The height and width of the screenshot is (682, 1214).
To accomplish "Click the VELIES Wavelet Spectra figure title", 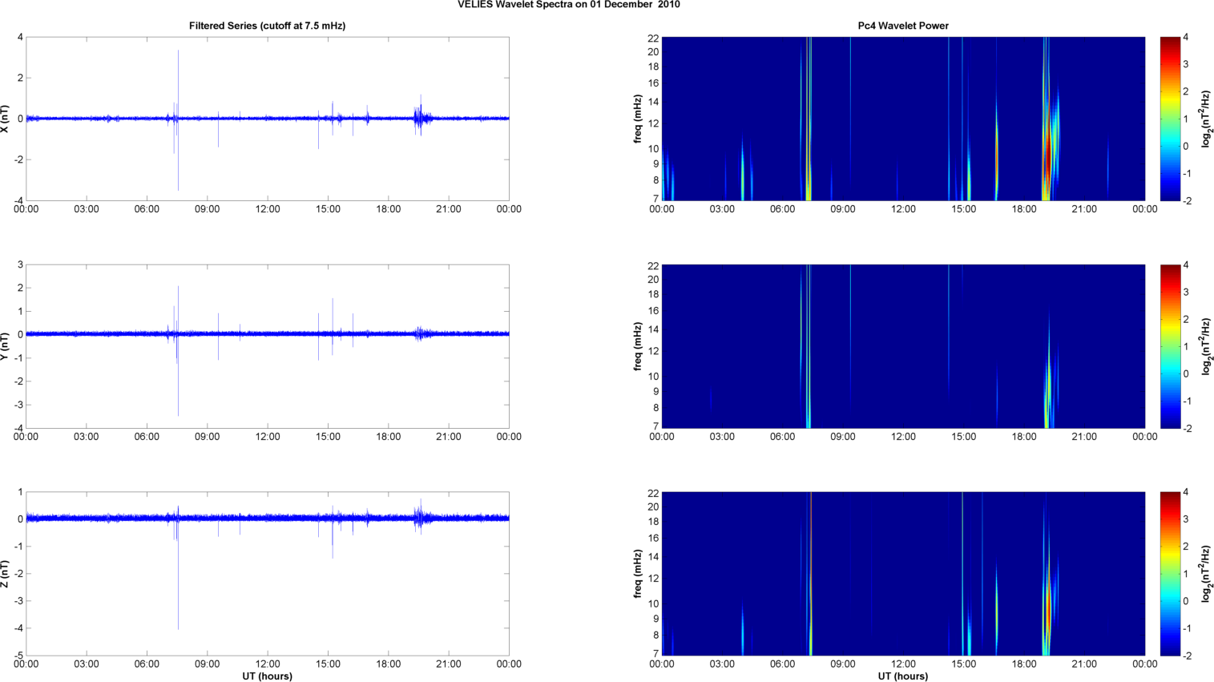I will pyautogui.click(x=568, y=5).
